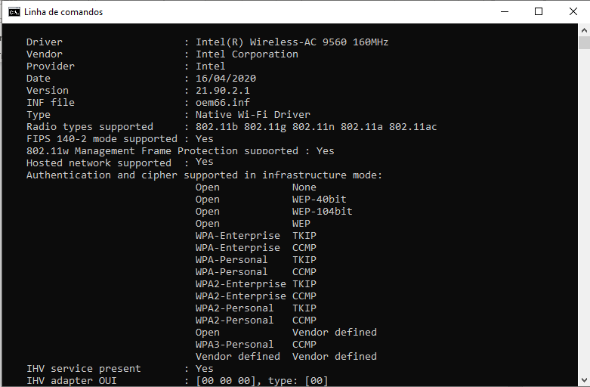
Task: Click the command prompt icon in title bar
Action: click(x=14, y=12)
